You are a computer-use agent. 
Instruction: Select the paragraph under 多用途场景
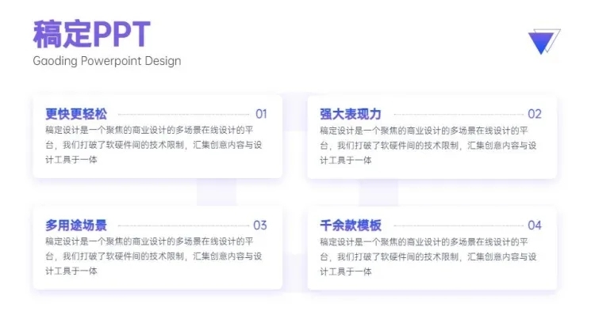(x=154, y=256)
